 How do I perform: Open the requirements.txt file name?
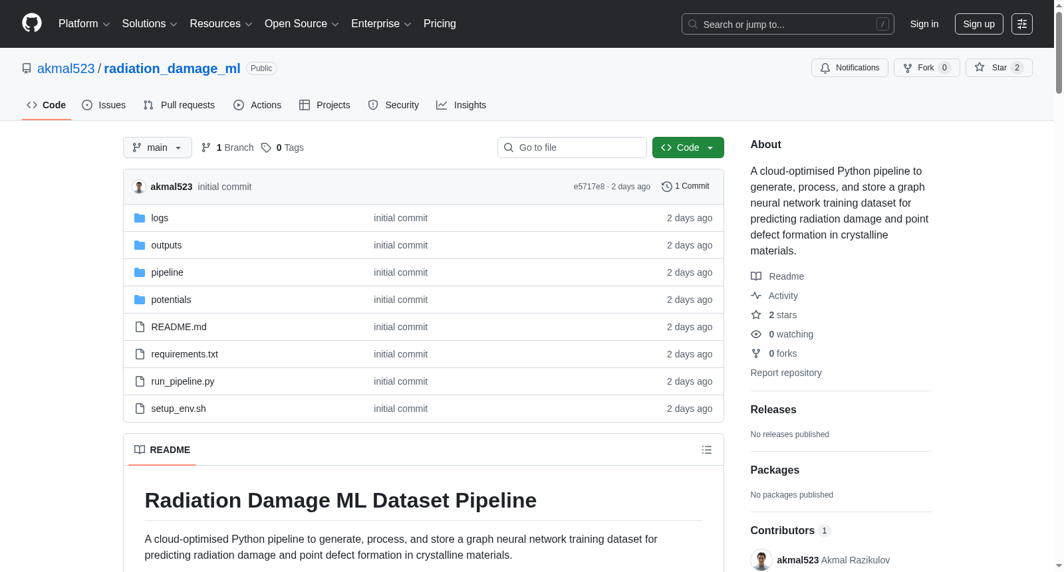185,354
